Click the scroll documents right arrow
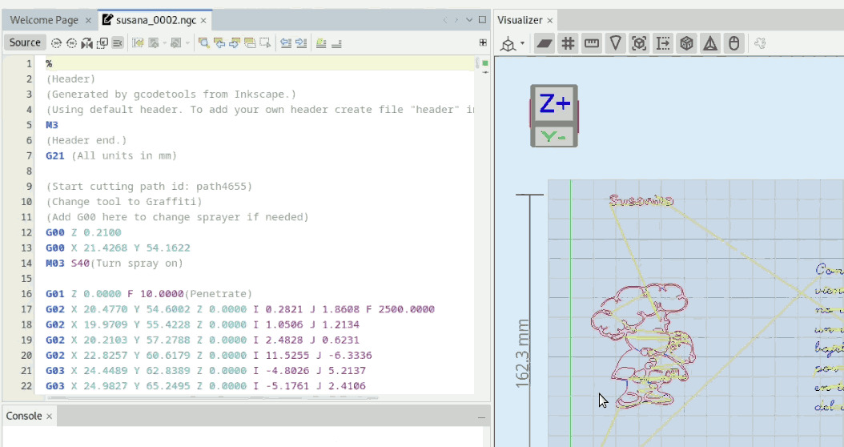The width and height of the screenshot is (844, 447). pyautogui.click(x=456, y=20)
